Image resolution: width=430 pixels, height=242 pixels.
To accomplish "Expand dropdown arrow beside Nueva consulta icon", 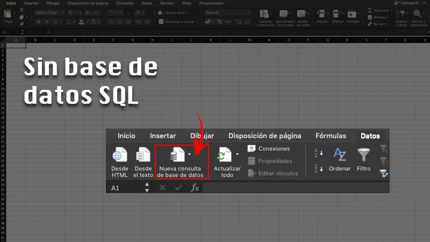I will tap(189, 154).
